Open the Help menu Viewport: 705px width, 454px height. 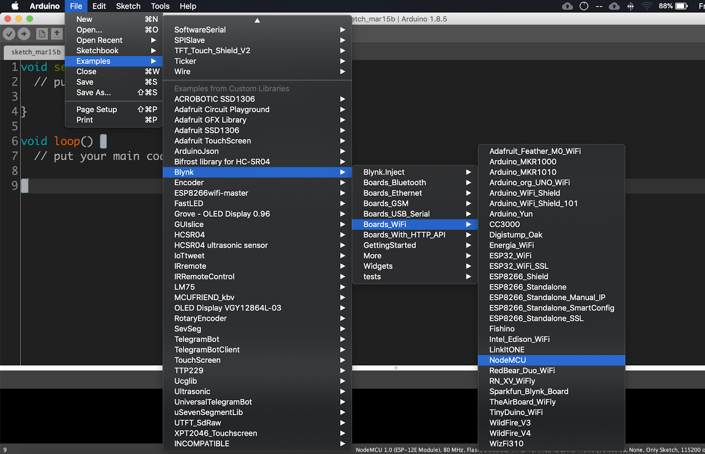[188, 6]
